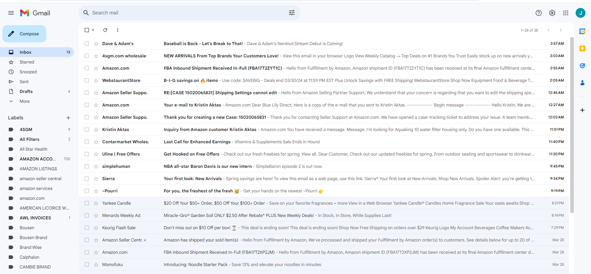Open the Support help icon
This screenshot has height=274, width=591.
coord(539,13)
